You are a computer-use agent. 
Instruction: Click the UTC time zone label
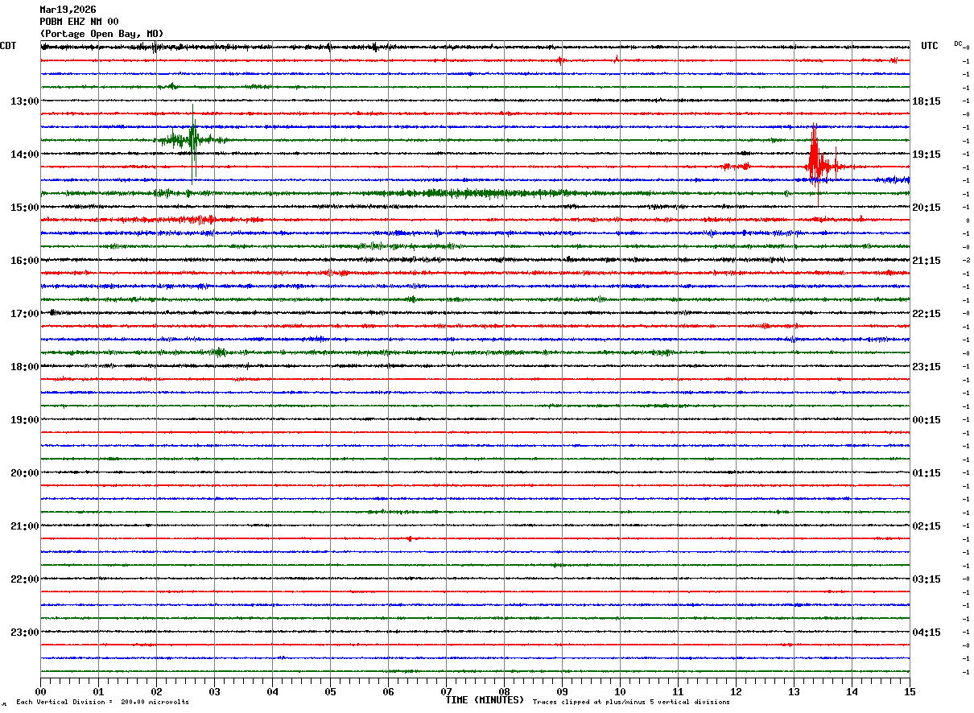(930, 46)
